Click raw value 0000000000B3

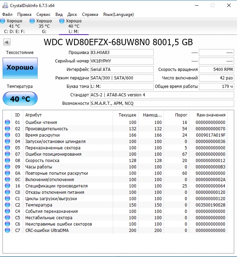(211, 167)
